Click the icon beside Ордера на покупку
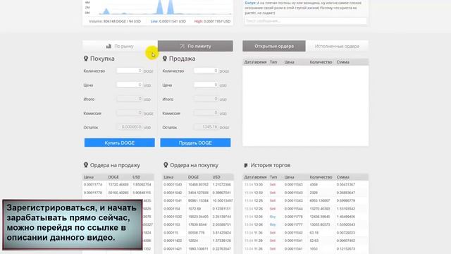 tap(166, 165)
